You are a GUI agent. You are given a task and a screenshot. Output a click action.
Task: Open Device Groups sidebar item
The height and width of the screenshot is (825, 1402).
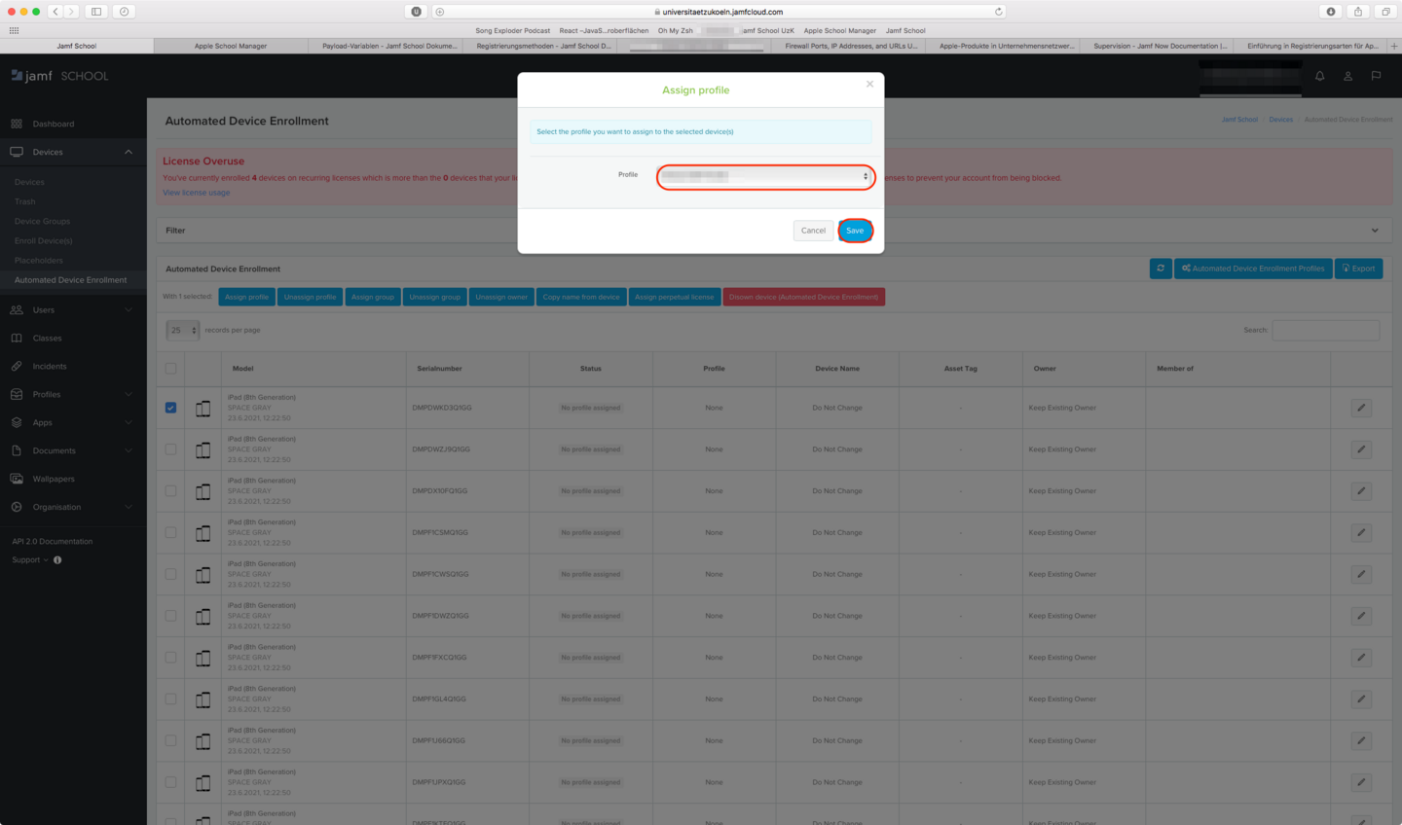click(42, 221)
